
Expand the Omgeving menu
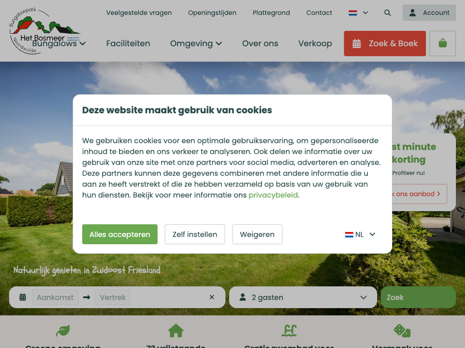(x=196, y=43)
